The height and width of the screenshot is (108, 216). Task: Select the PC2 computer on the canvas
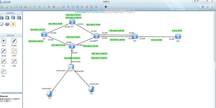point(92,89)
